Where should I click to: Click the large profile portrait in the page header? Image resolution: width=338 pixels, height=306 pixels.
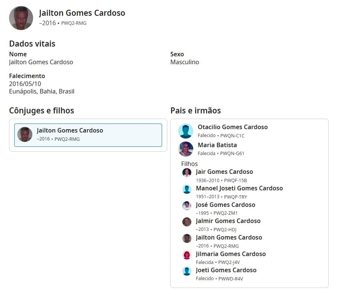(x=21, y=18)
